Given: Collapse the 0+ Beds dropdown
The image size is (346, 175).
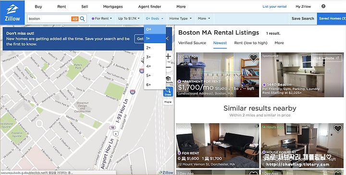Looking at the screenshot, I should click(154, 19).
